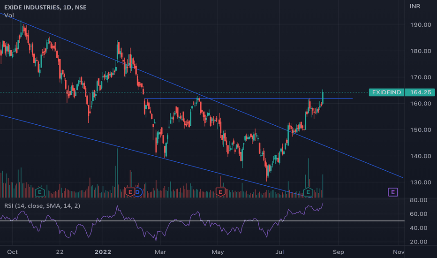Click the bold 2022 year label
Viewport: 437px width, 258px height.
click(103, 252)
